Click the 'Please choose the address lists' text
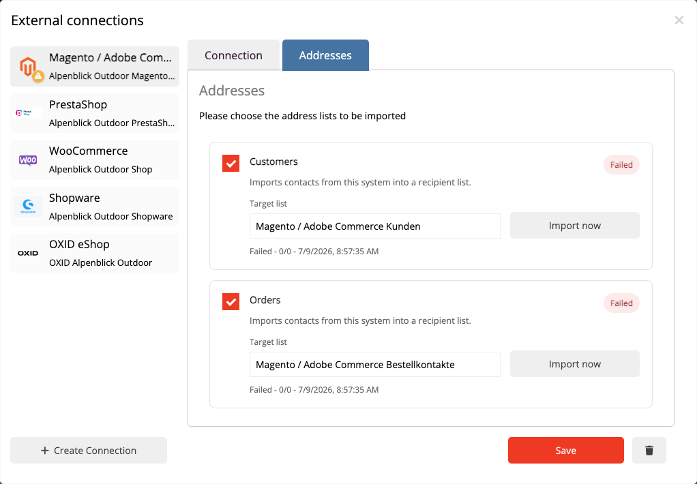The width and height of the screenshot is (697, 484). (302, 116)
